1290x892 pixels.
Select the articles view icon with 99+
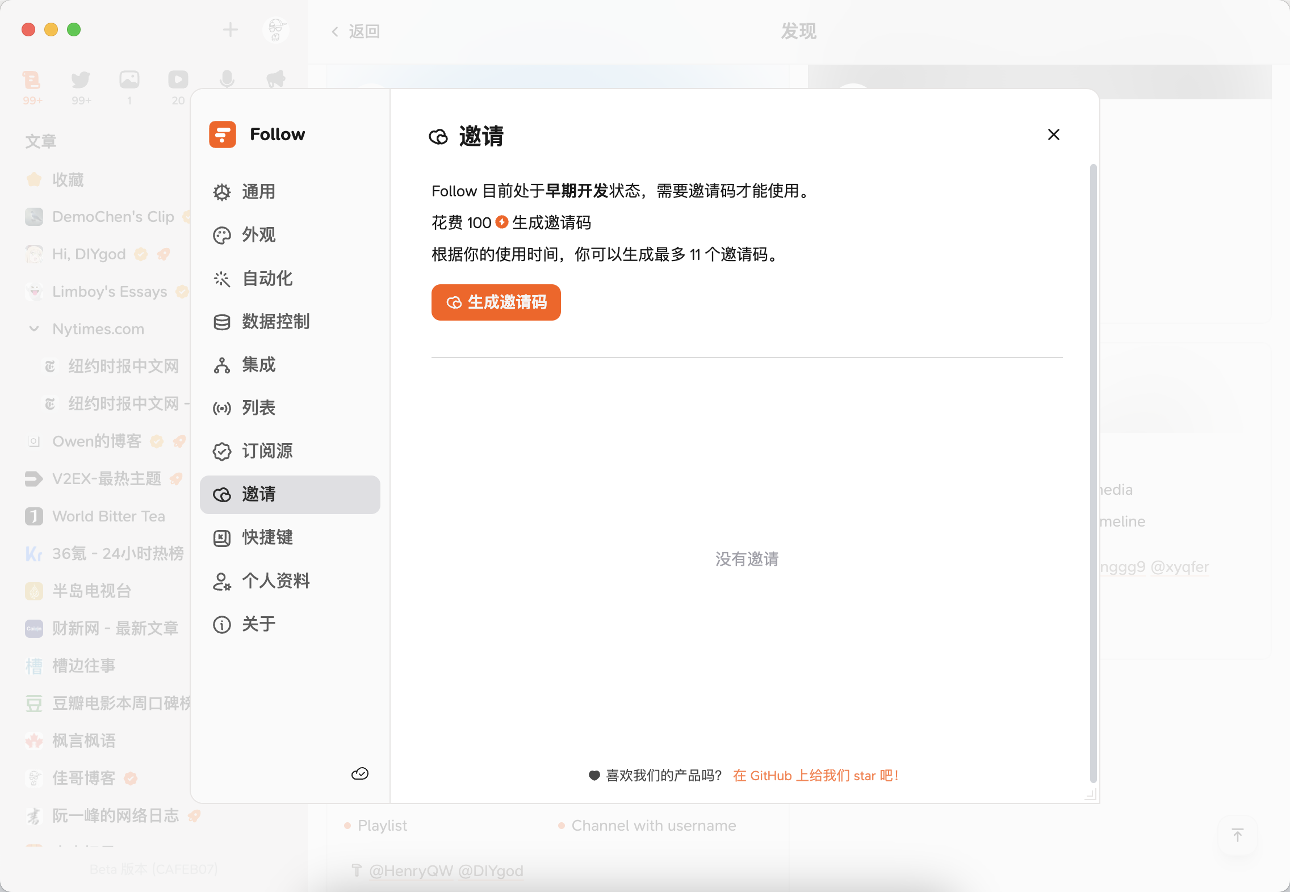pos(32,87)
